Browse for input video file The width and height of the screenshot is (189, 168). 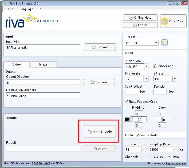100,47
